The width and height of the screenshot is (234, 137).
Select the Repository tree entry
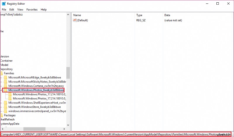(6, 69)
